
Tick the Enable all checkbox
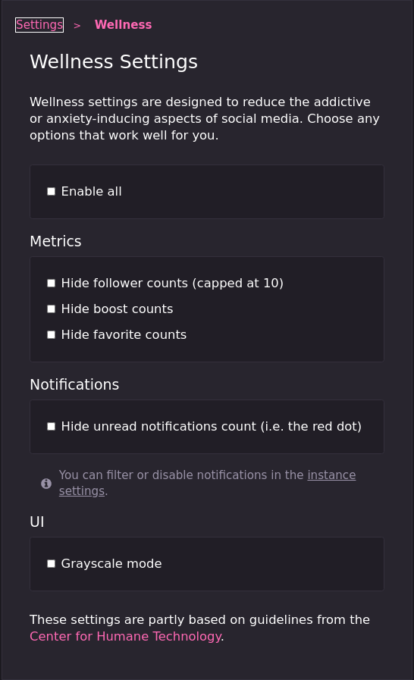click(x=52, y=191)
